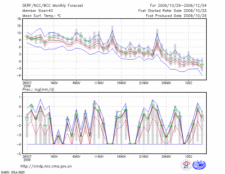Click the Mean Surf. Temp. label
The width and height of the screenshot is (225, 174).
click(x=42, y=16)
